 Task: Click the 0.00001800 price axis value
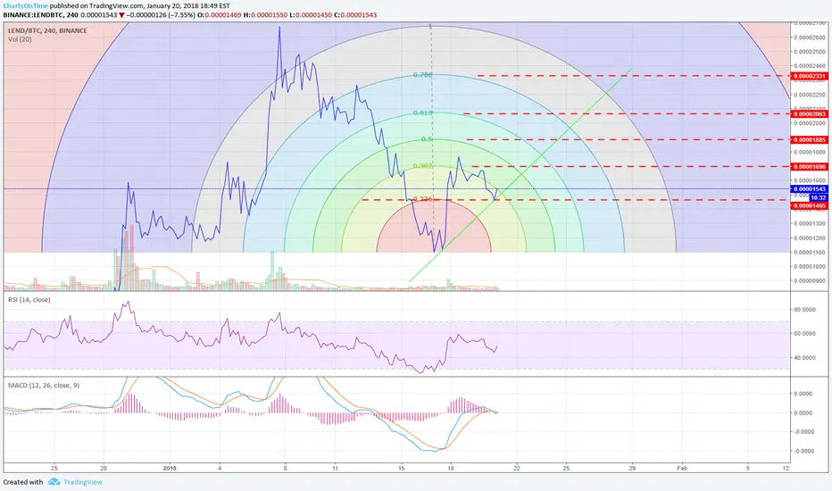point(811,152)
